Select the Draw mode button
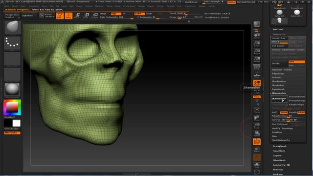The height and width of the screenshot is (176, 313). coord(68,16)
